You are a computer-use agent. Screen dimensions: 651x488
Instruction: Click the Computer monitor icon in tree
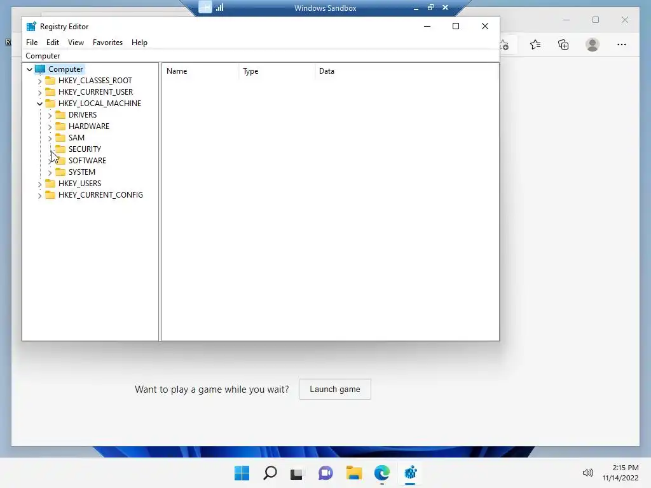click(x=40, y=69)
